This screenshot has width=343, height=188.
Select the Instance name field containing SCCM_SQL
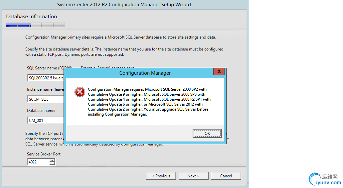point(46,99)
